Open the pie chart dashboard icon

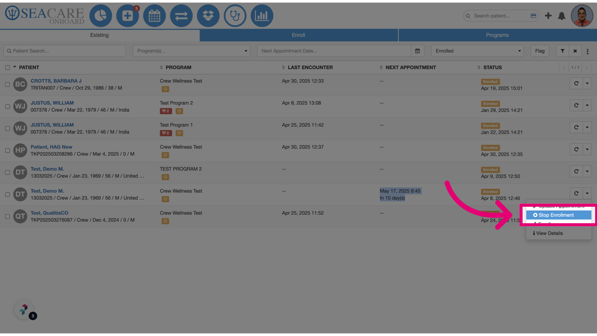(x=100, y=16)
